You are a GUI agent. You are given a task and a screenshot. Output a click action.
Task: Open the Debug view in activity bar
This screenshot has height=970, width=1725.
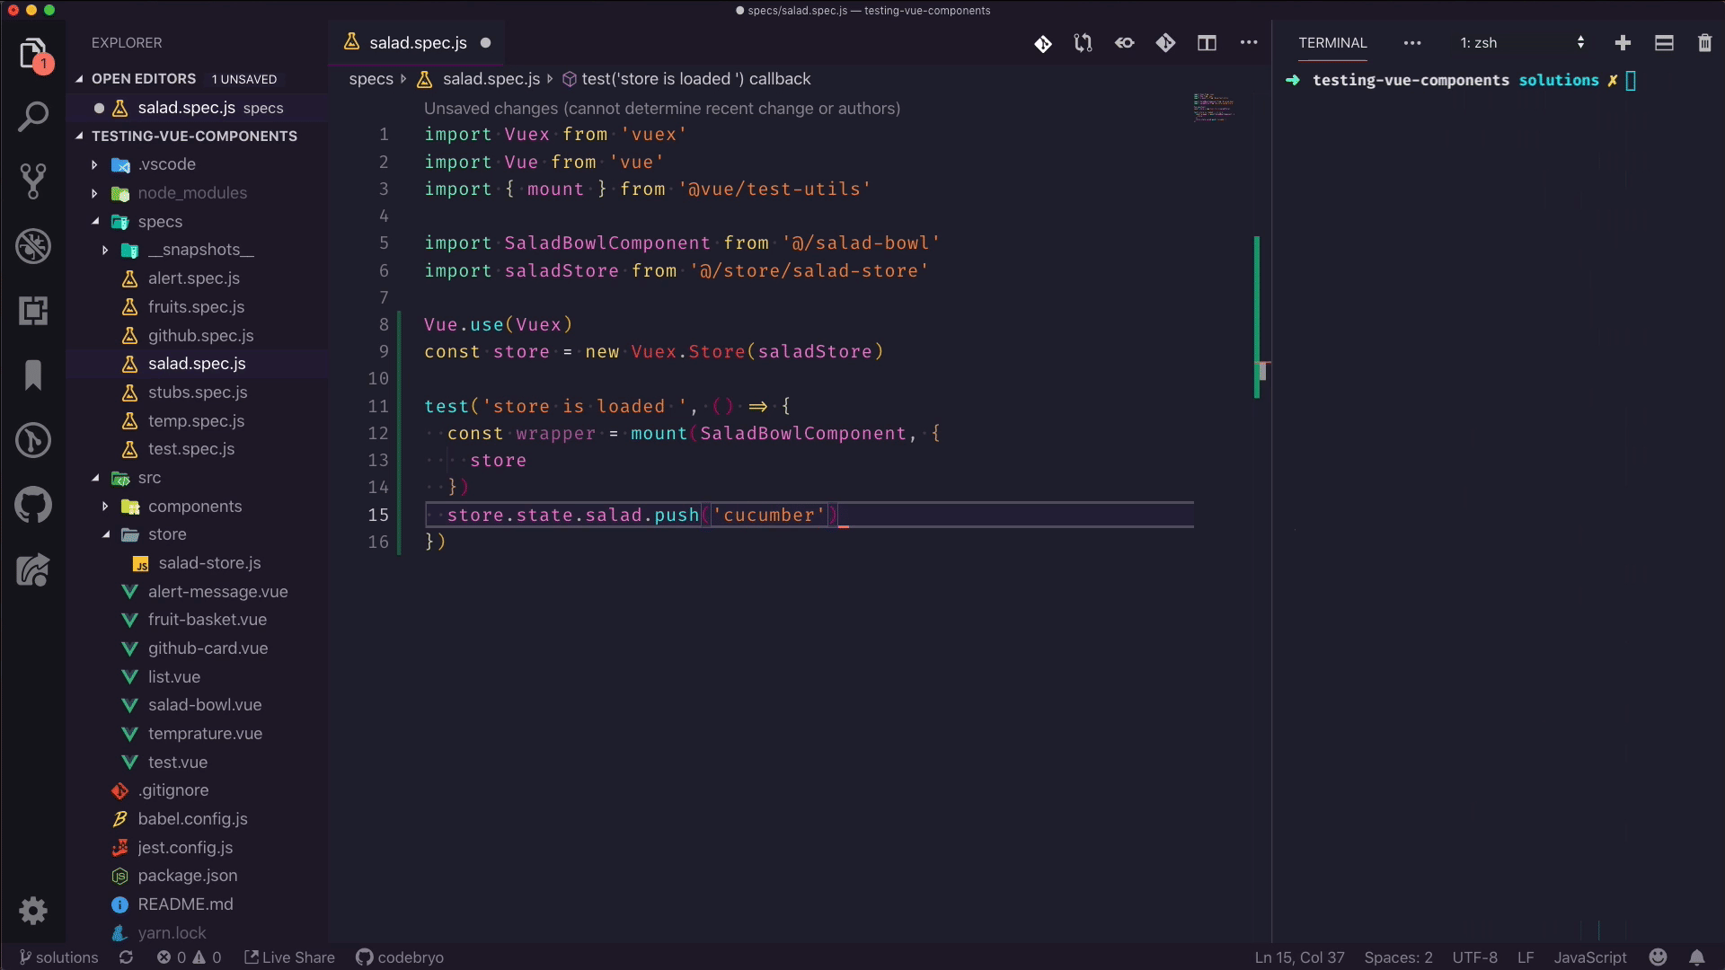[x=33, y=246]
